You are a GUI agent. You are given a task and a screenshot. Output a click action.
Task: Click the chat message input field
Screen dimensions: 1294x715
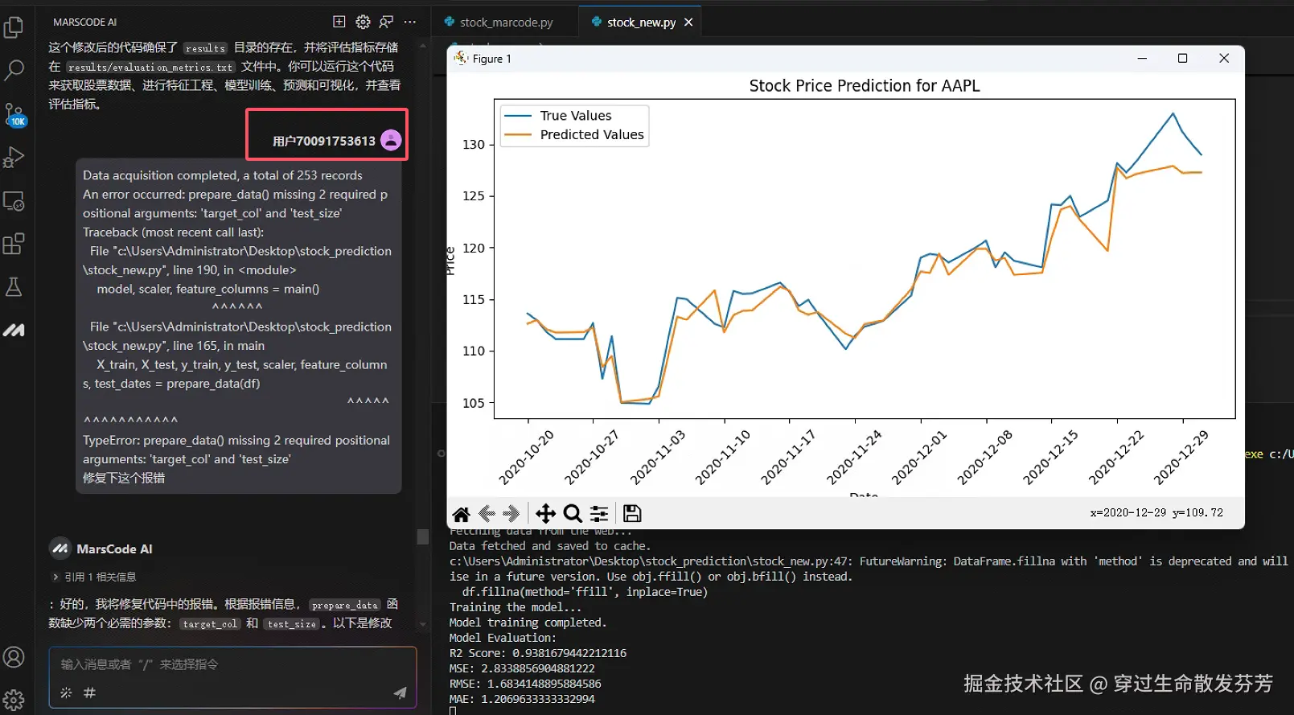point(233,664)
